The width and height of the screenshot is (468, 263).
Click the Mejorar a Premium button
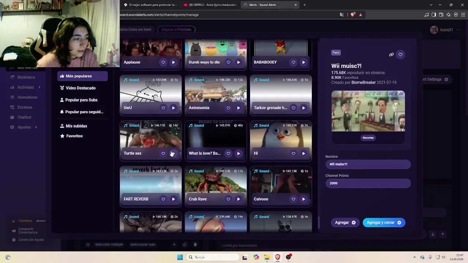click(176, 30)
